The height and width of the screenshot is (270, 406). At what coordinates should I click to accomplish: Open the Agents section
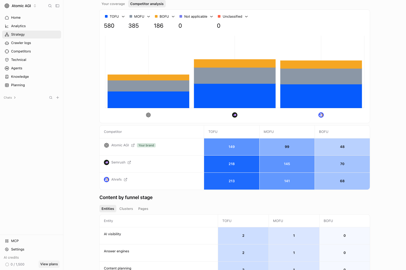click(x=31, y=68)
